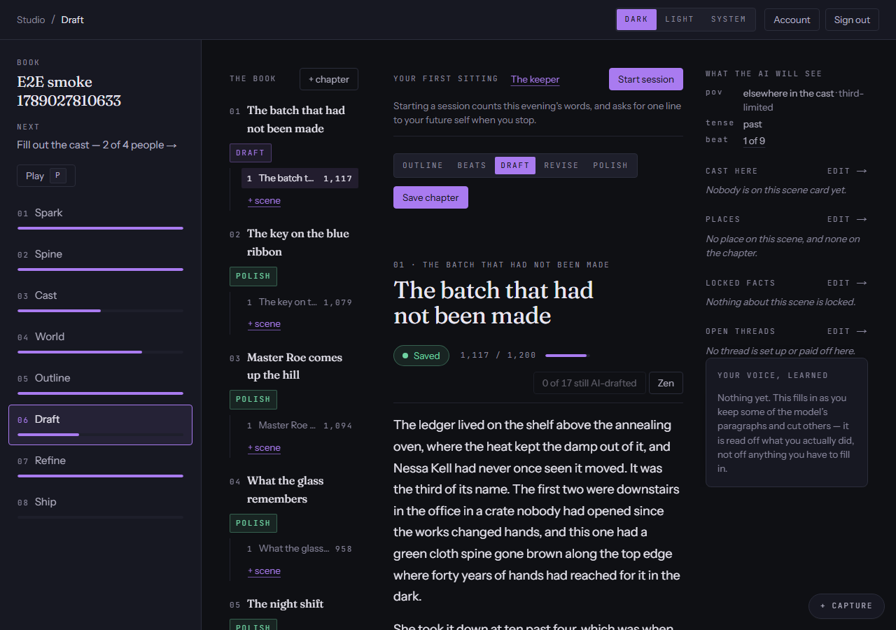Select the System theme option
The image size is (896, 630).
[x=728, y=20]
